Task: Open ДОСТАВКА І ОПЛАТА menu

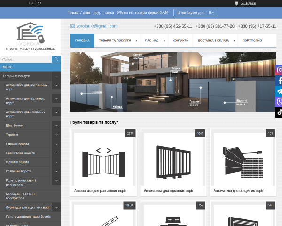Action: tap(215, 40)
